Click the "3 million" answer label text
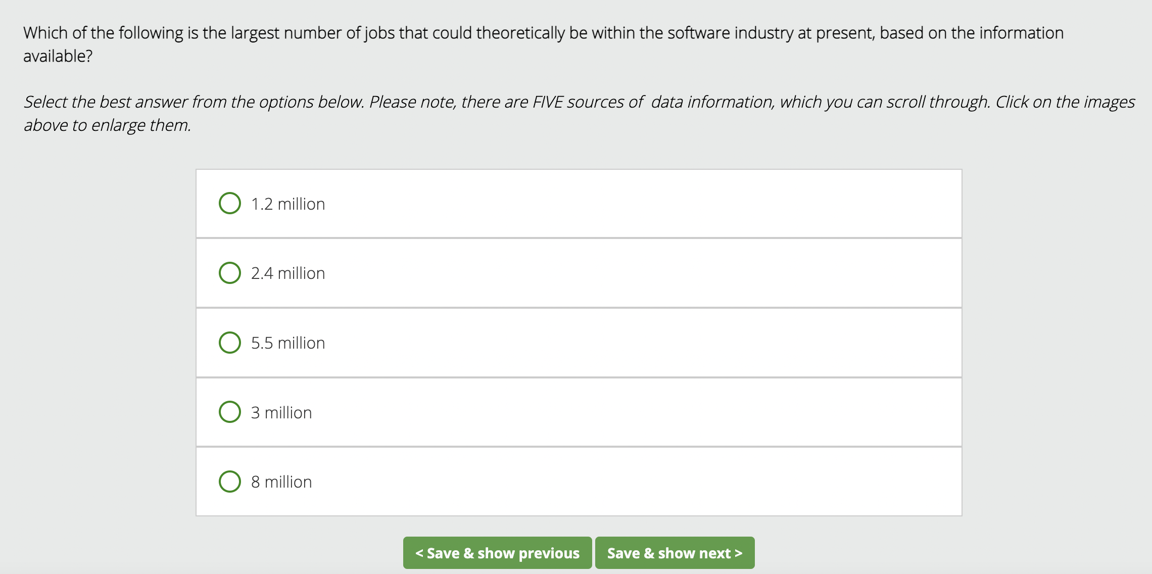 281,413
